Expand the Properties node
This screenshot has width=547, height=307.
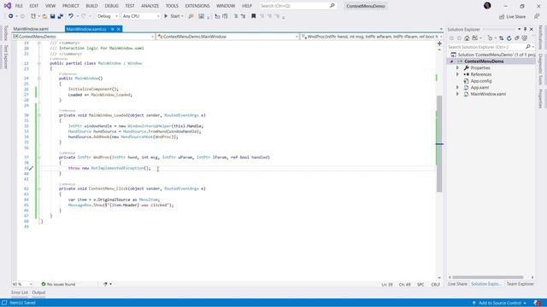pyautogui.click(x=458, y=68)
